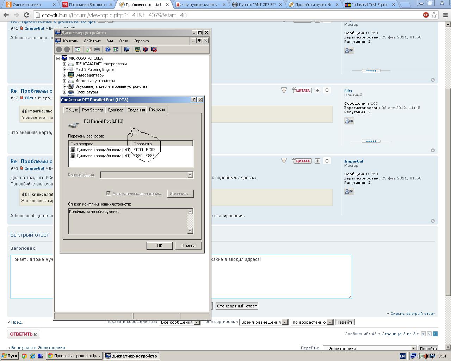Launch Internet Explorer from quick launch
Screen dimensions: 451x361
32,356
